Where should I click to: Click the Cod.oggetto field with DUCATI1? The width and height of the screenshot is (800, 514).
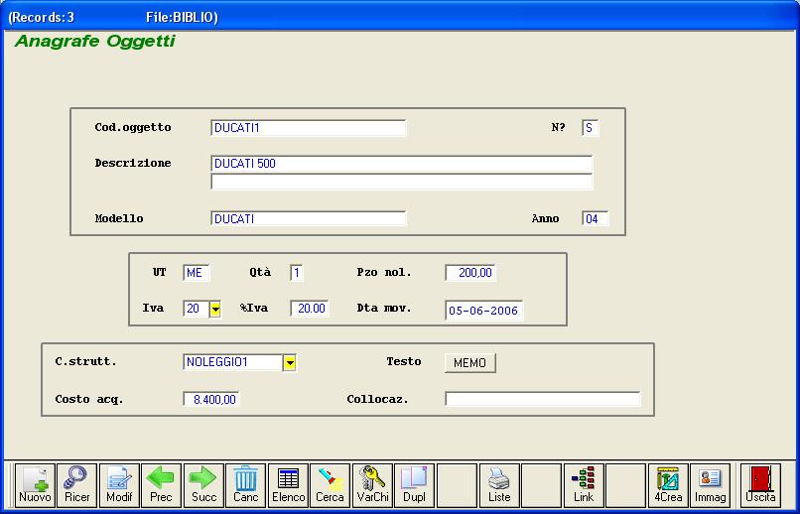point(308,128)
